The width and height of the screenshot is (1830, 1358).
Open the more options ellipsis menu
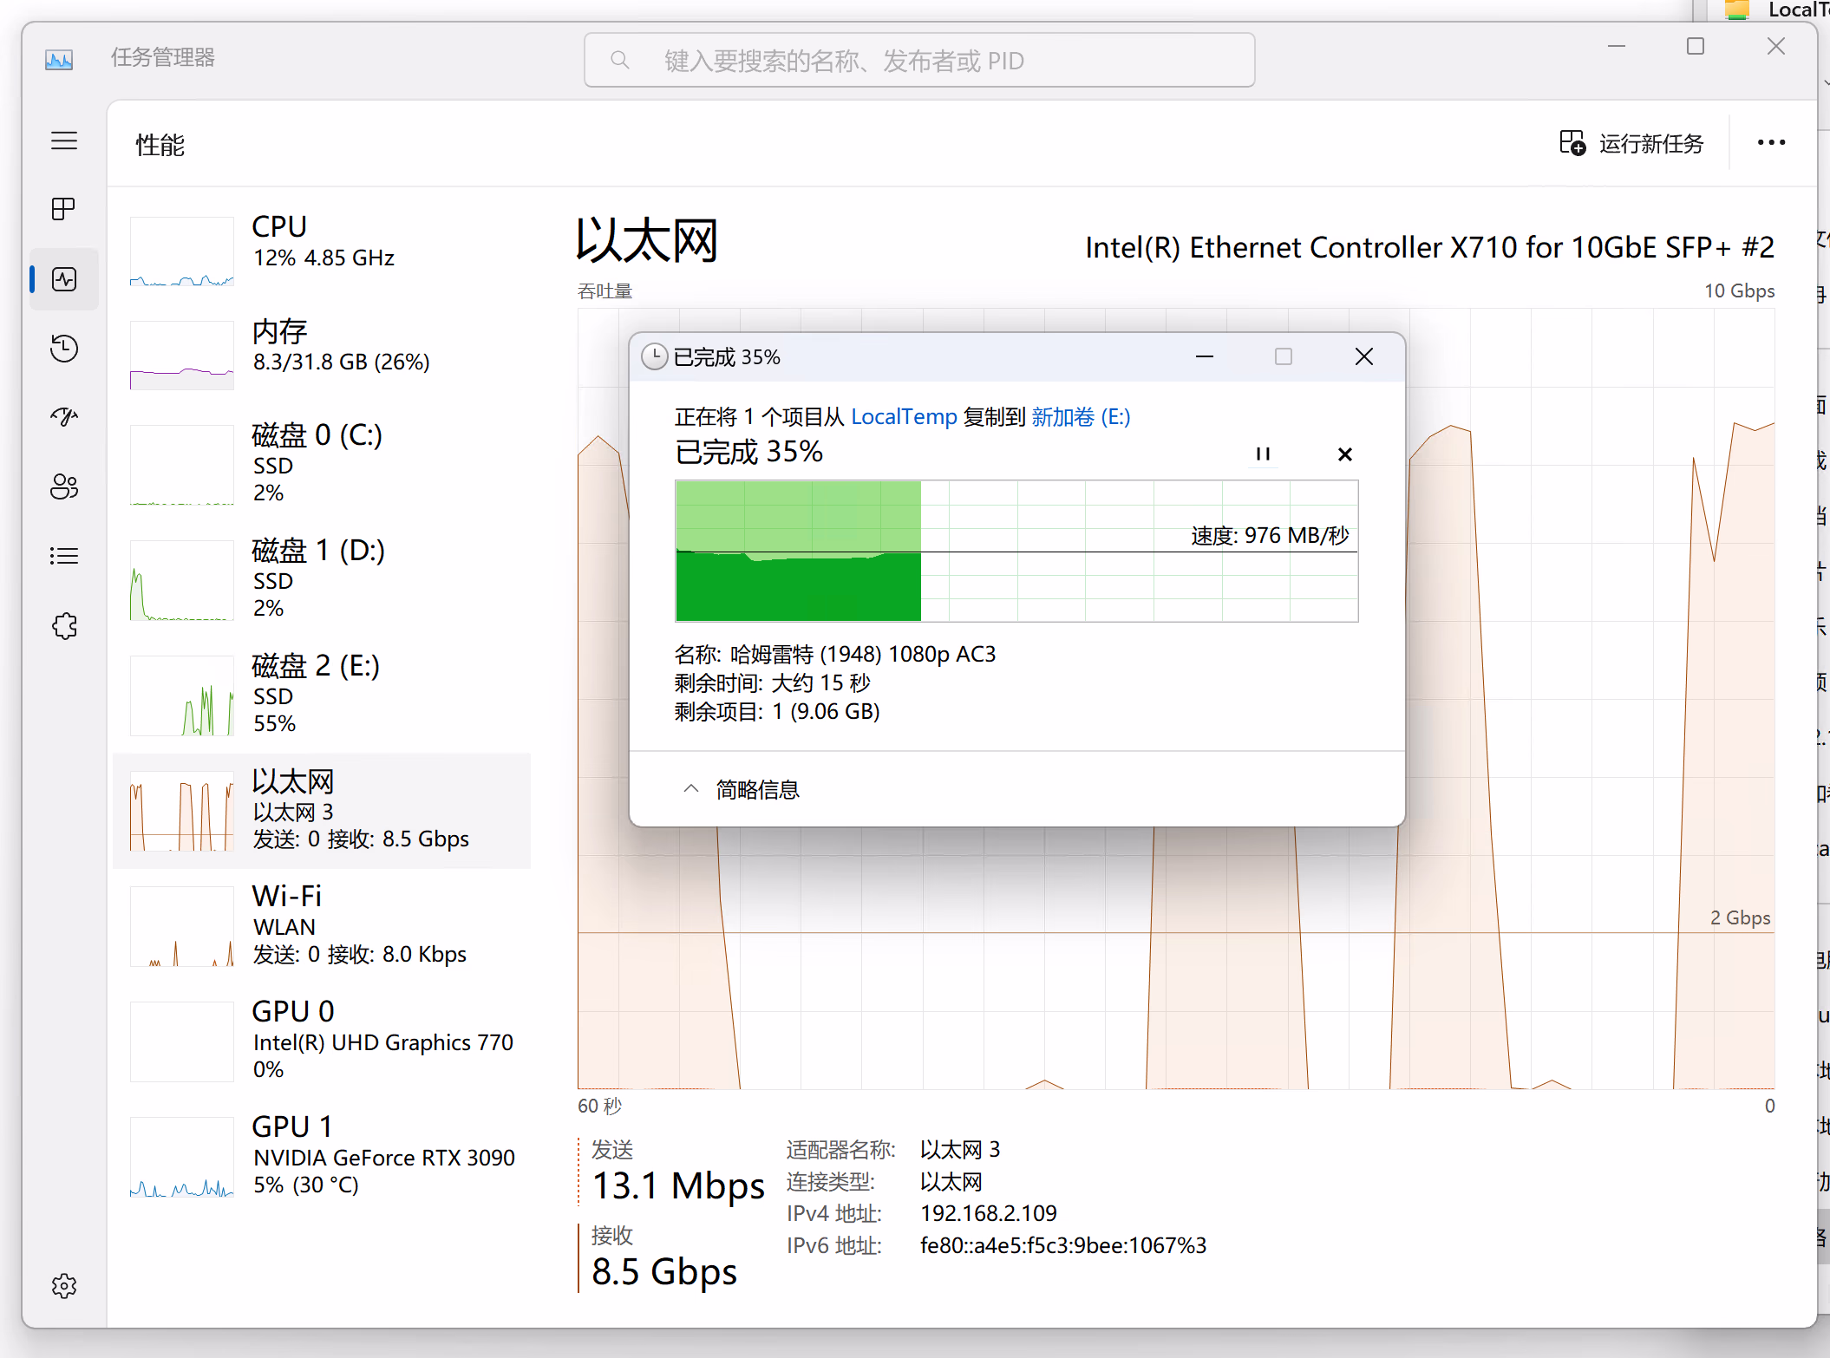(x=1771, y=143)
